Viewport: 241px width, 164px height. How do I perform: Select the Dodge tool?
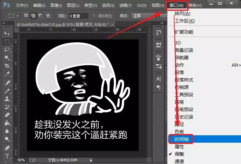[7, 139]
